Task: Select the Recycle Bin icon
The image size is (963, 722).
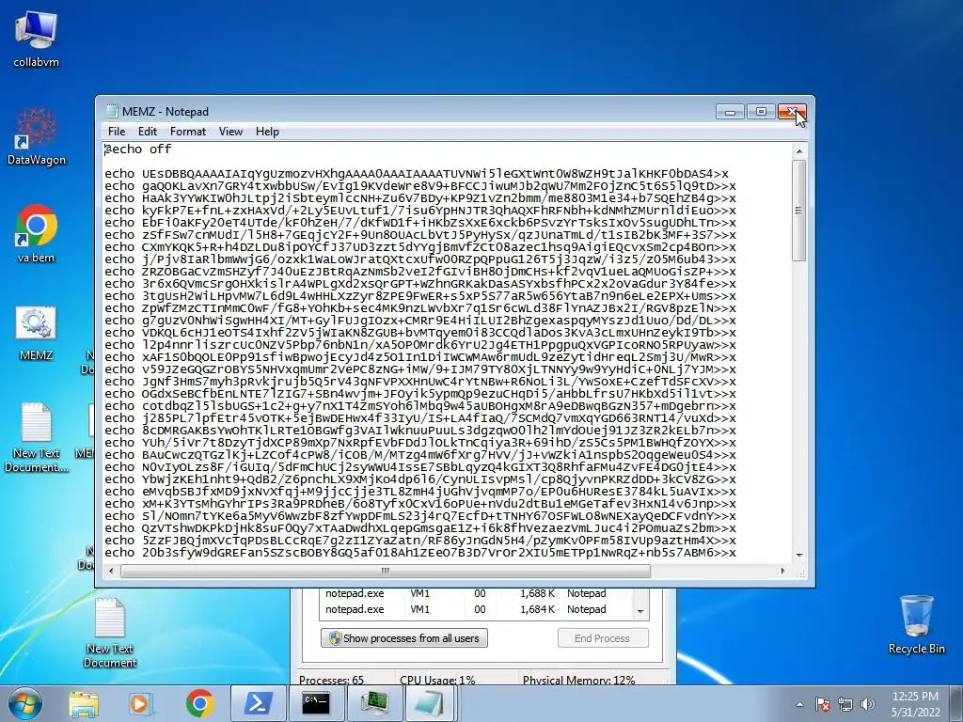Action: pyautogui.click(x=916, y=624)
